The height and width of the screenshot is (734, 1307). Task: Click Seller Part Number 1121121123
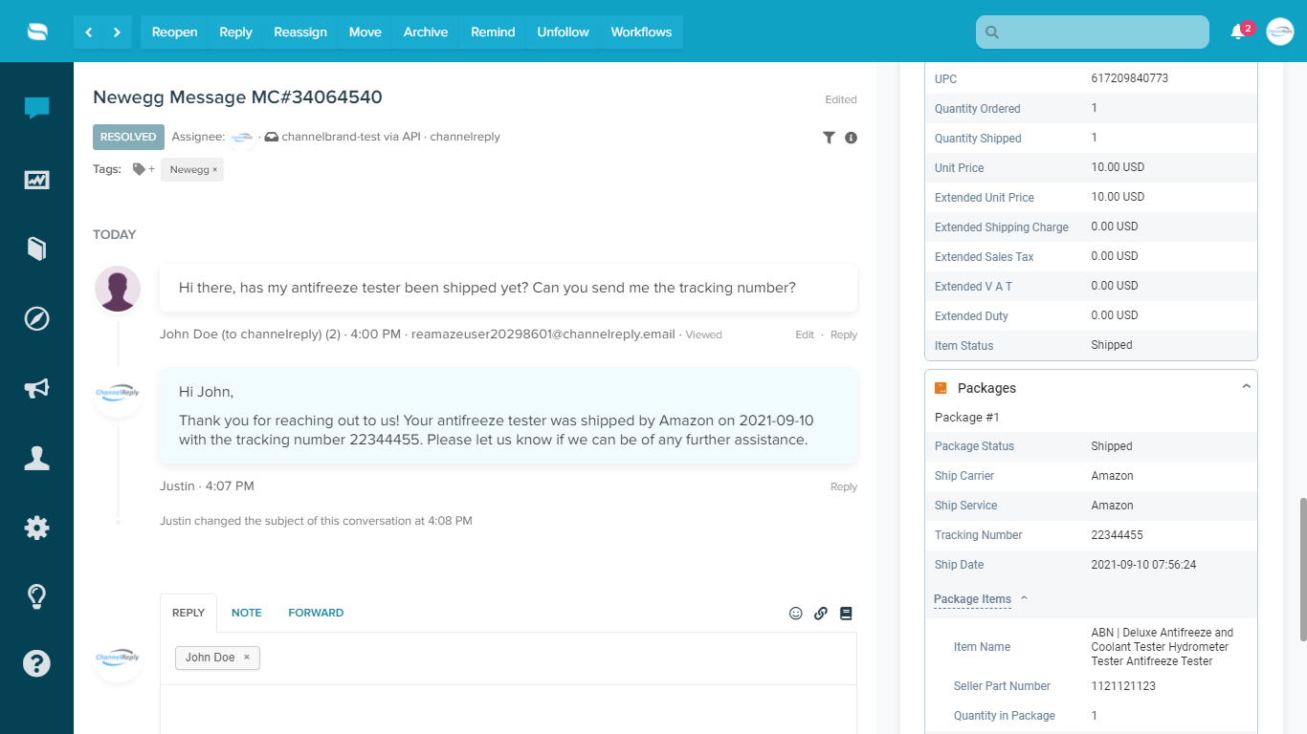click(1123, 686)
